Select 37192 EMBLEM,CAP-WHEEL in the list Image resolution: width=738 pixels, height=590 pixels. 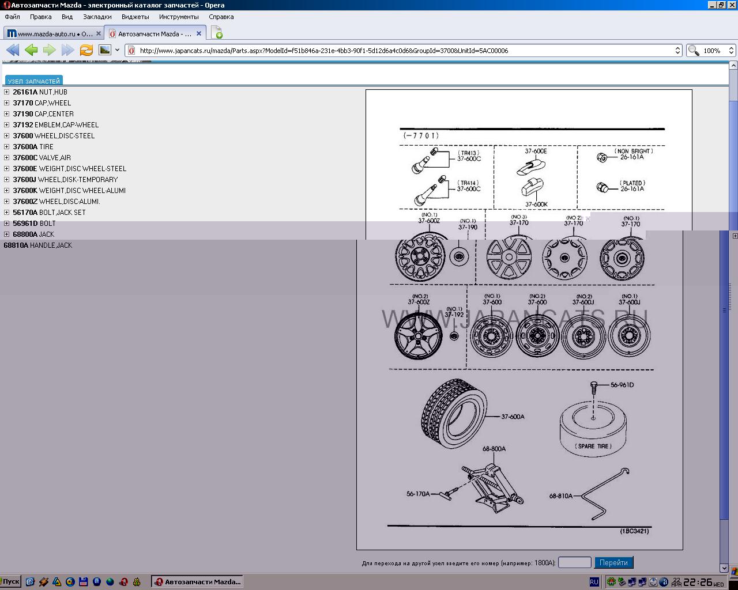click(x=56, y=125)
